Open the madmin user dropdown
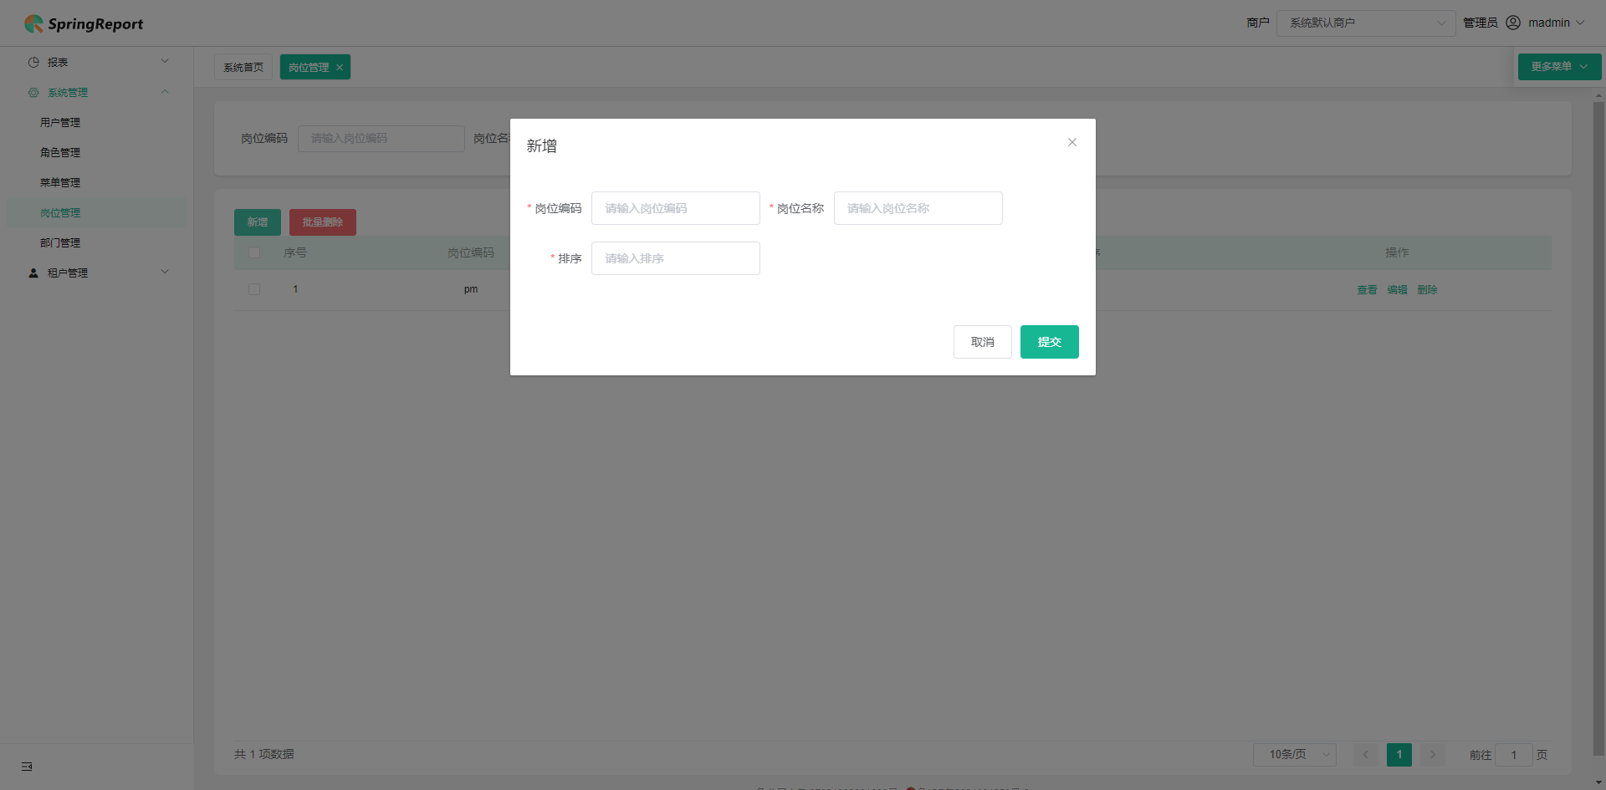The width and height of the screenshot is (1606, 790). 1556,23
